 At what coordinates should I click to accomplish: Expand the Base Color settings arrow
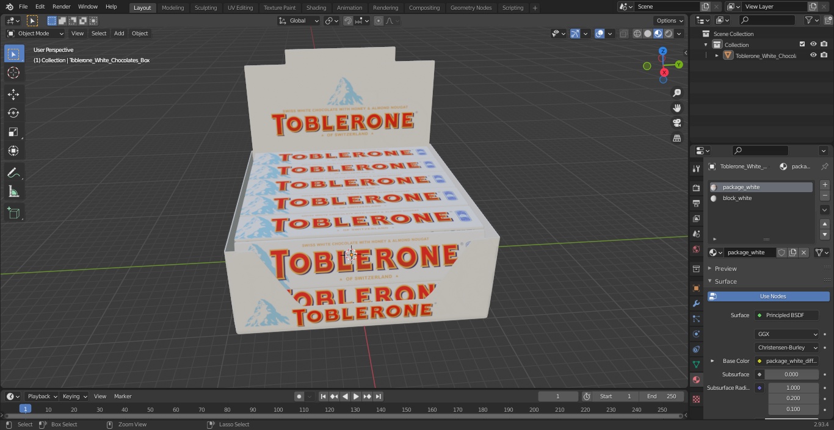[712, 361]
